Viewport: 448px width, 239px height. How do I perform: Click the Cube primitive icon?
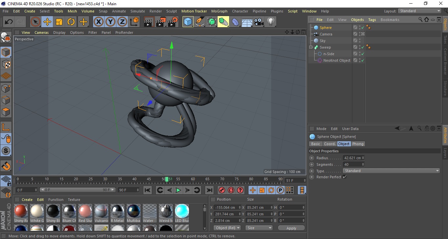coord(188,22)
